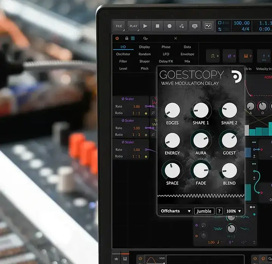272x264 pixels.
Task: Adjust the GOEST knob
Action: [x=229, y=140]
